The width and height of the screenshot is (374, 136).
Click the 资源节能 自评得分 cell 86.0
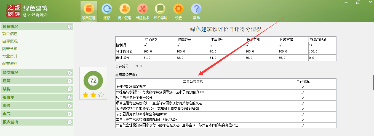pyautogui.click(x=261, y=58)
